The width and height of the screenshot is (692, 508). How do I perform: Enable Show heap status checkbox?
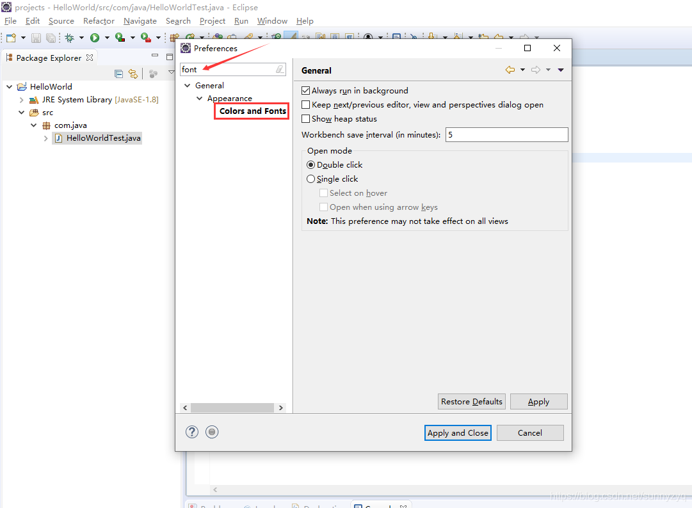[305, 119]
